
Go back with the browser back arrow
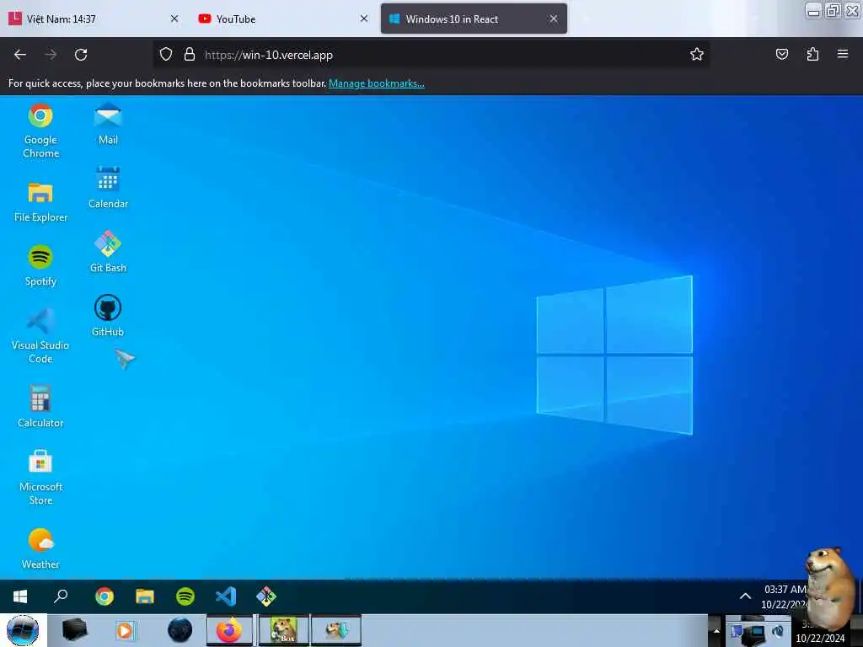(20, 55)
